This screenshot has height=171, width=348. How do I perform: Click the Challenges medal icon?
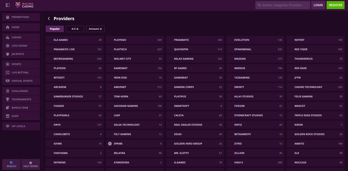click(x=7, y=91)
